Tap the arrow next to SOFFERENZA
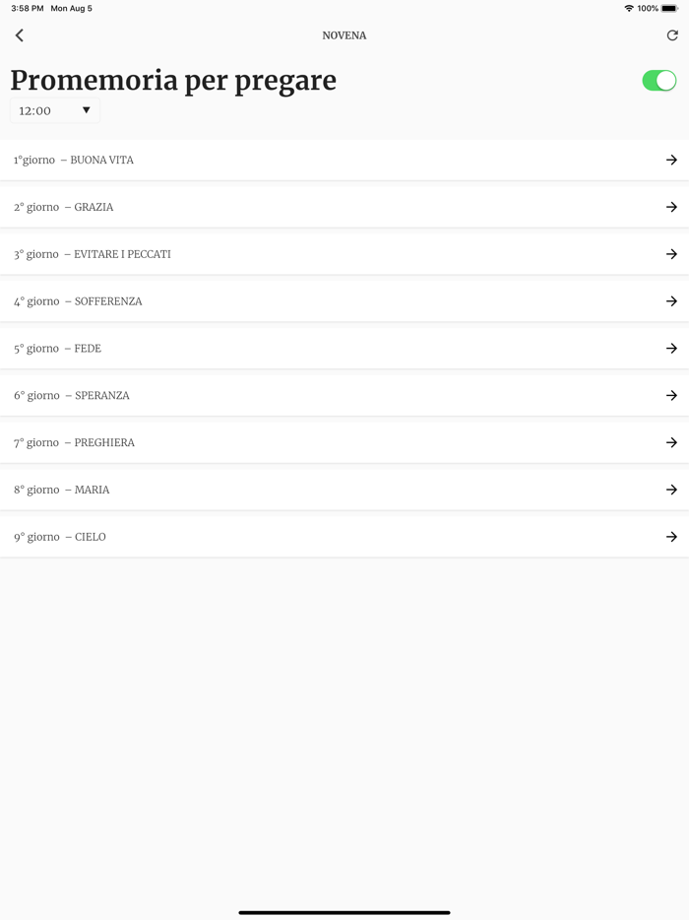 (671, 301)
